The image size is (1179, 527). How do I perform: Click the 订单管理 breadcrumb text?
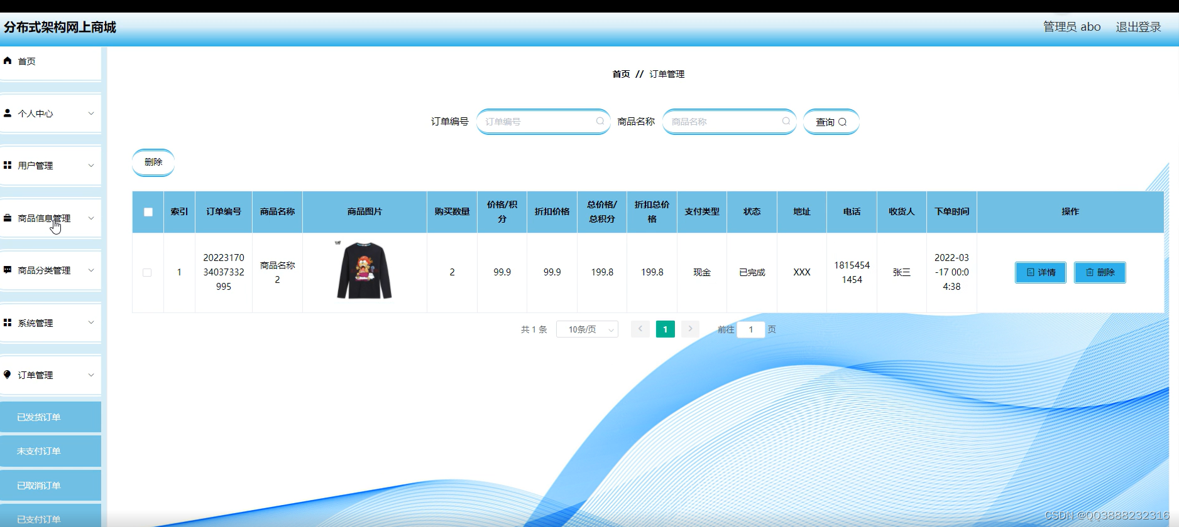tap(667, 74)
